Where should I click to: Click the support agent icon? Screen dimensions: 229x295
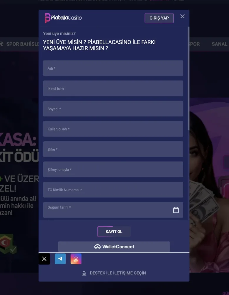(x=84, y=273)
